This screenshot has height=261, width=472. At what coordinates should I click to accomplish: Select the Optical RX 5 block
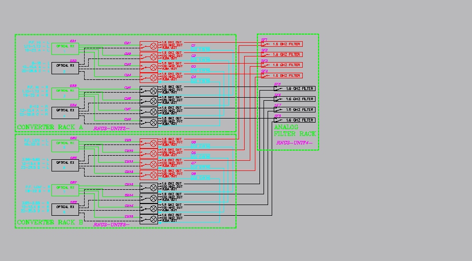tap(65, 146)
